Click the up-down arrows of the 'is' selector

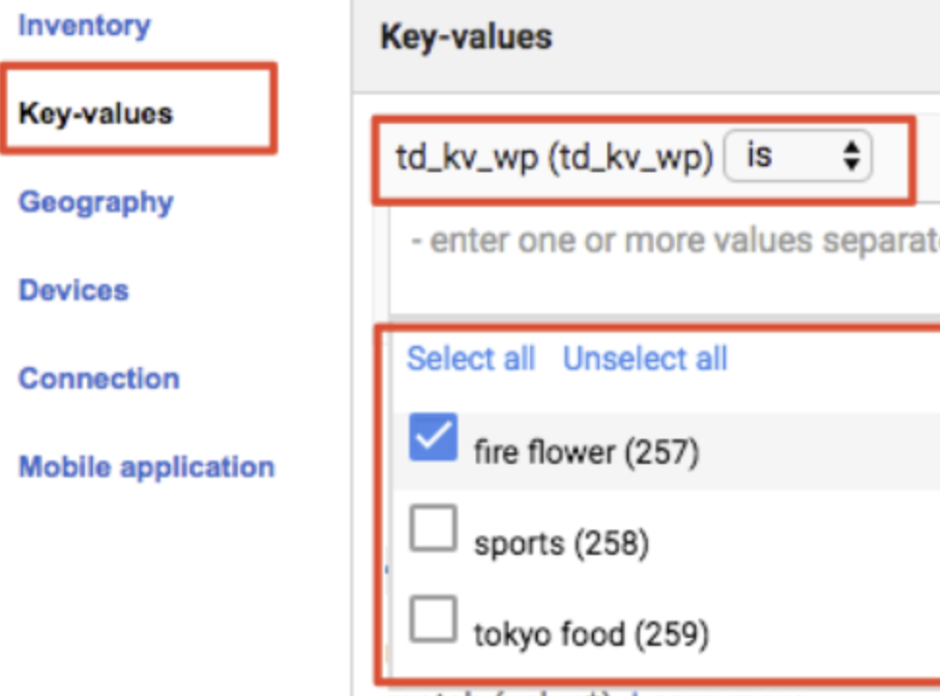851,158
